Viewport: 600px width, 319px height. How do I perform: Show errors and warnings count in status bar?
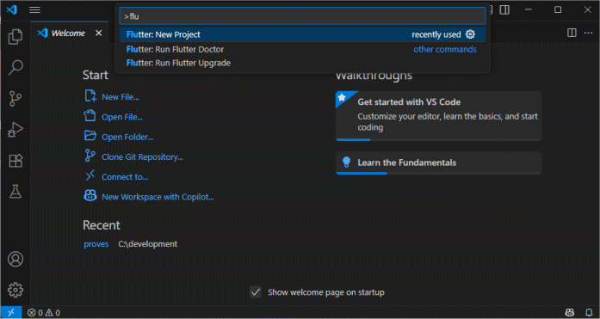[x=44, y=312]
